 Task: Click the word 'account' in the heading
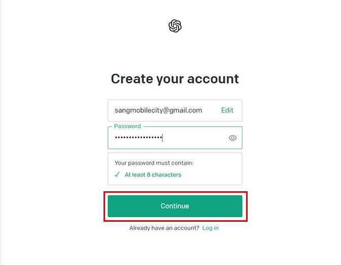point(213,79)
